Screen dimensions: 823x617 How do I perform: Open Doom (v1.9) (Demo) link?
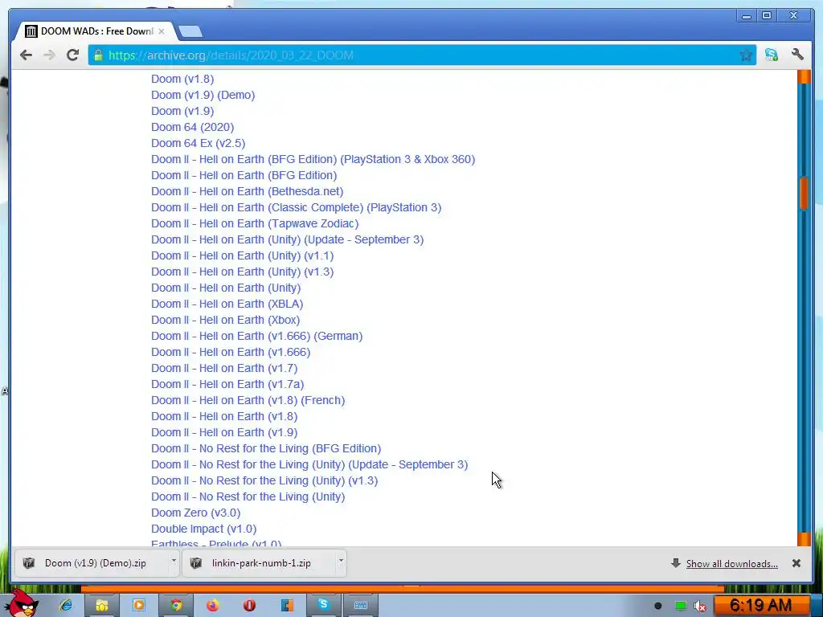pyautogui.click(x=203, y=95)
